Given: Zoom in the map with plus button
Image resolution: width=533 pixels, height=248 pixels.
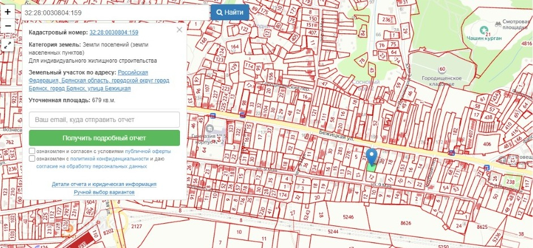Looking at the screenshot, I should [x=7, y=12].
